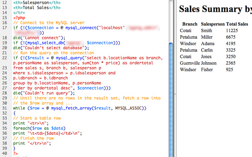Click comment "// Run the query on the connection"
Screen dimensions: 252x157
tap(53, 53)
